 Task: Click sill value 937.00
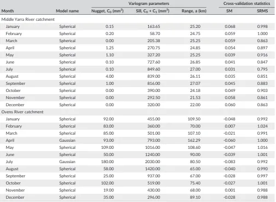[154, 176]
